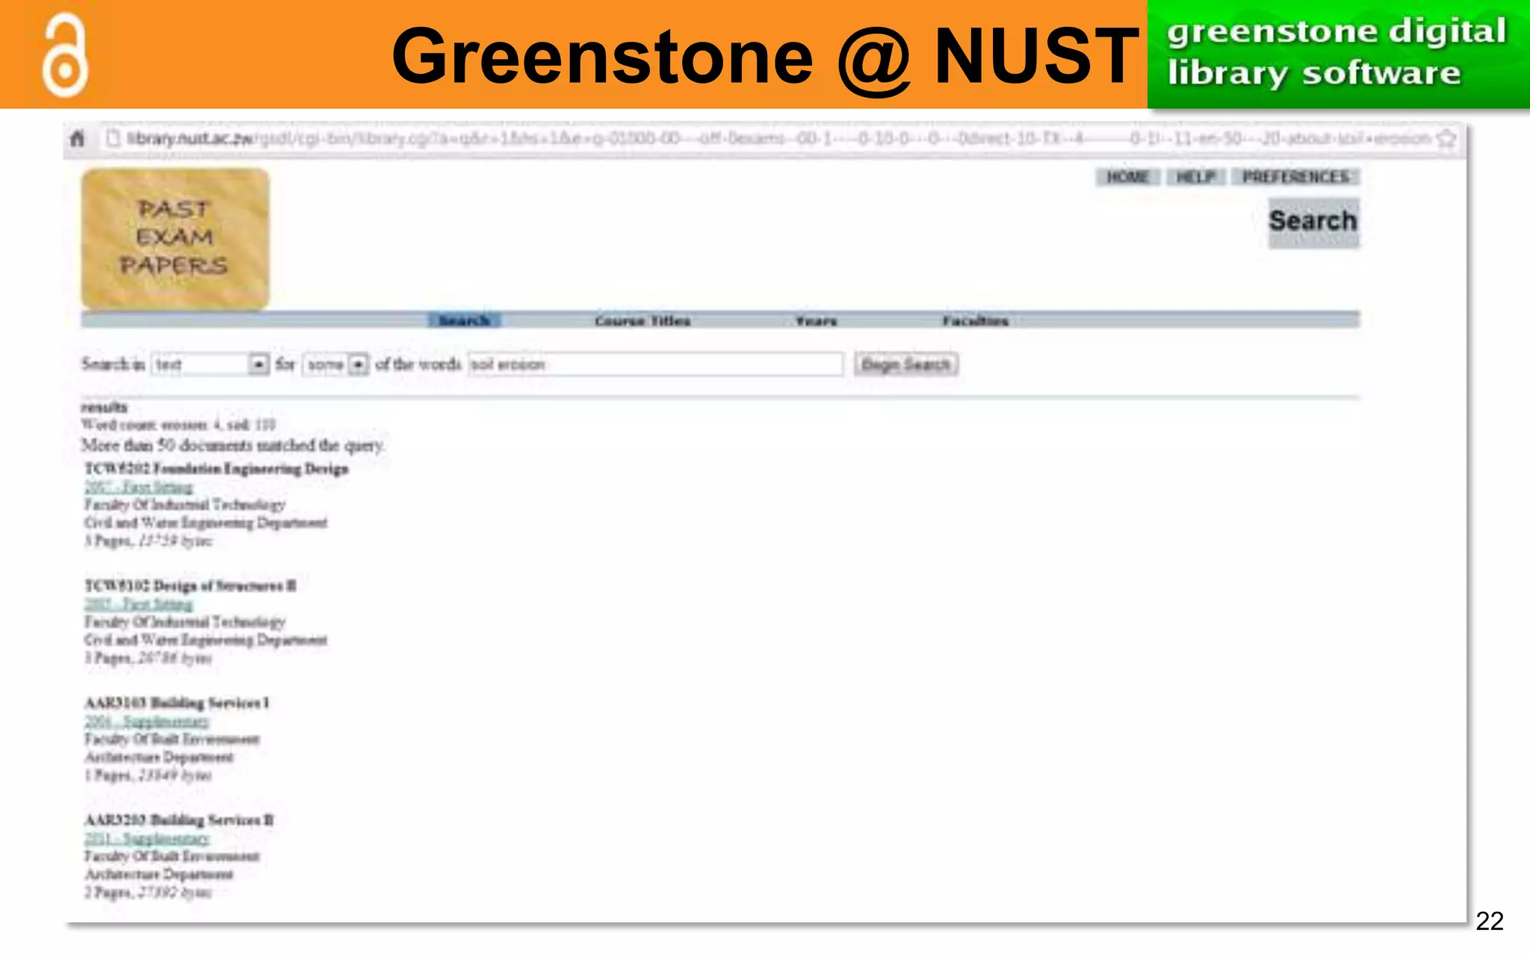Click the large 'Search' page heading

point(1313,221)
